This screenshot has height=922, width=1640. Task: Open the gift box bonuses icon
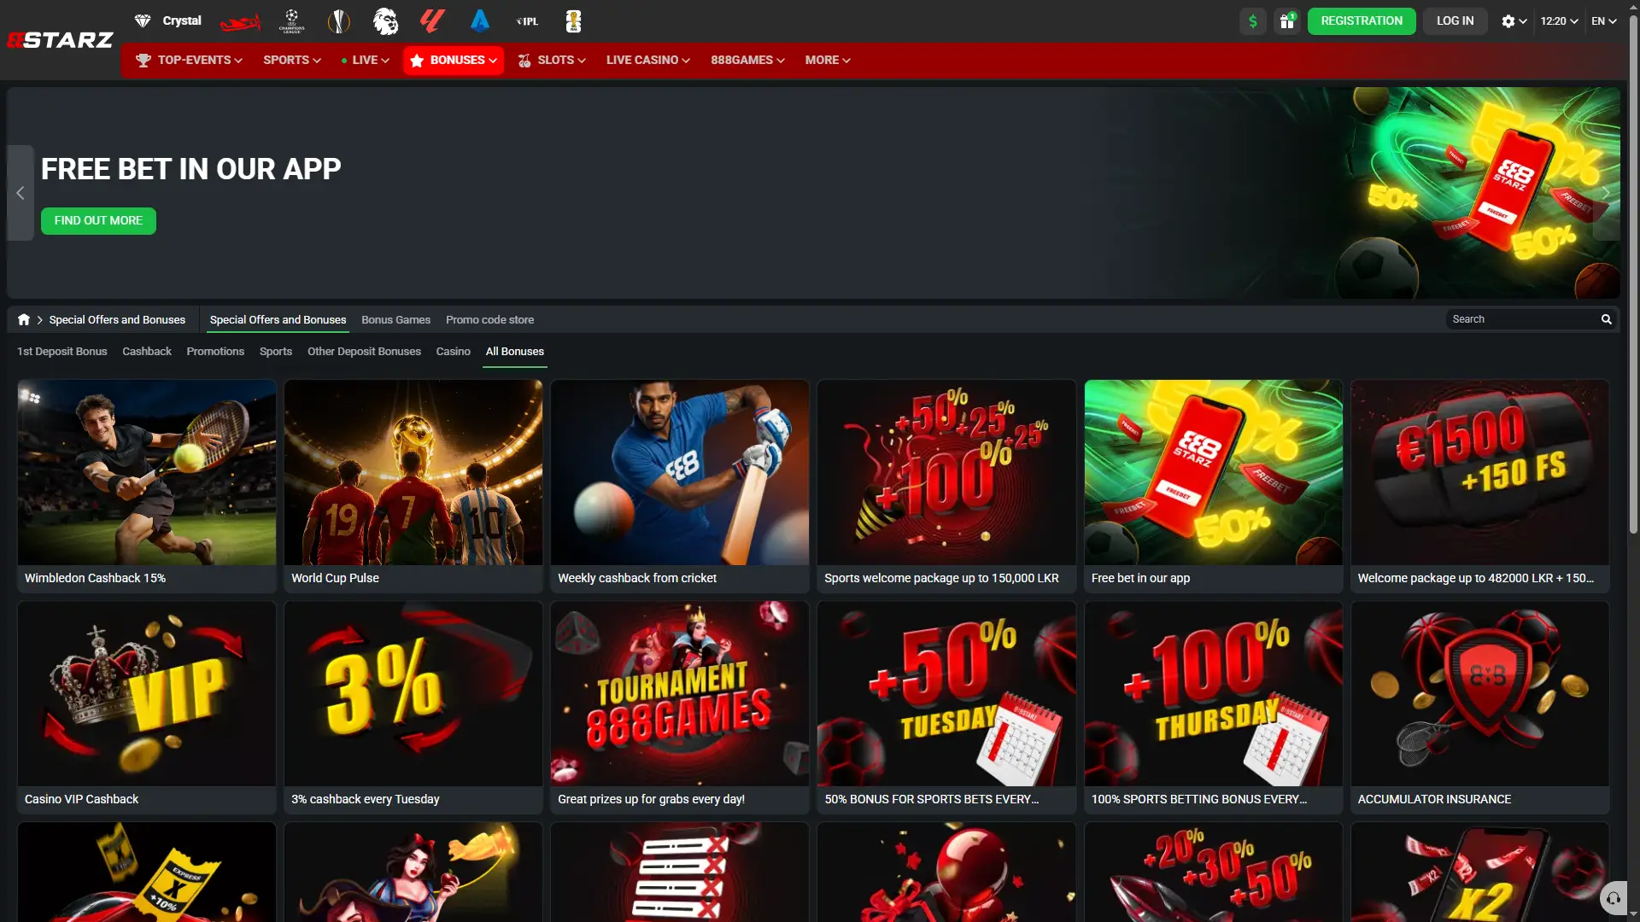1287,21
